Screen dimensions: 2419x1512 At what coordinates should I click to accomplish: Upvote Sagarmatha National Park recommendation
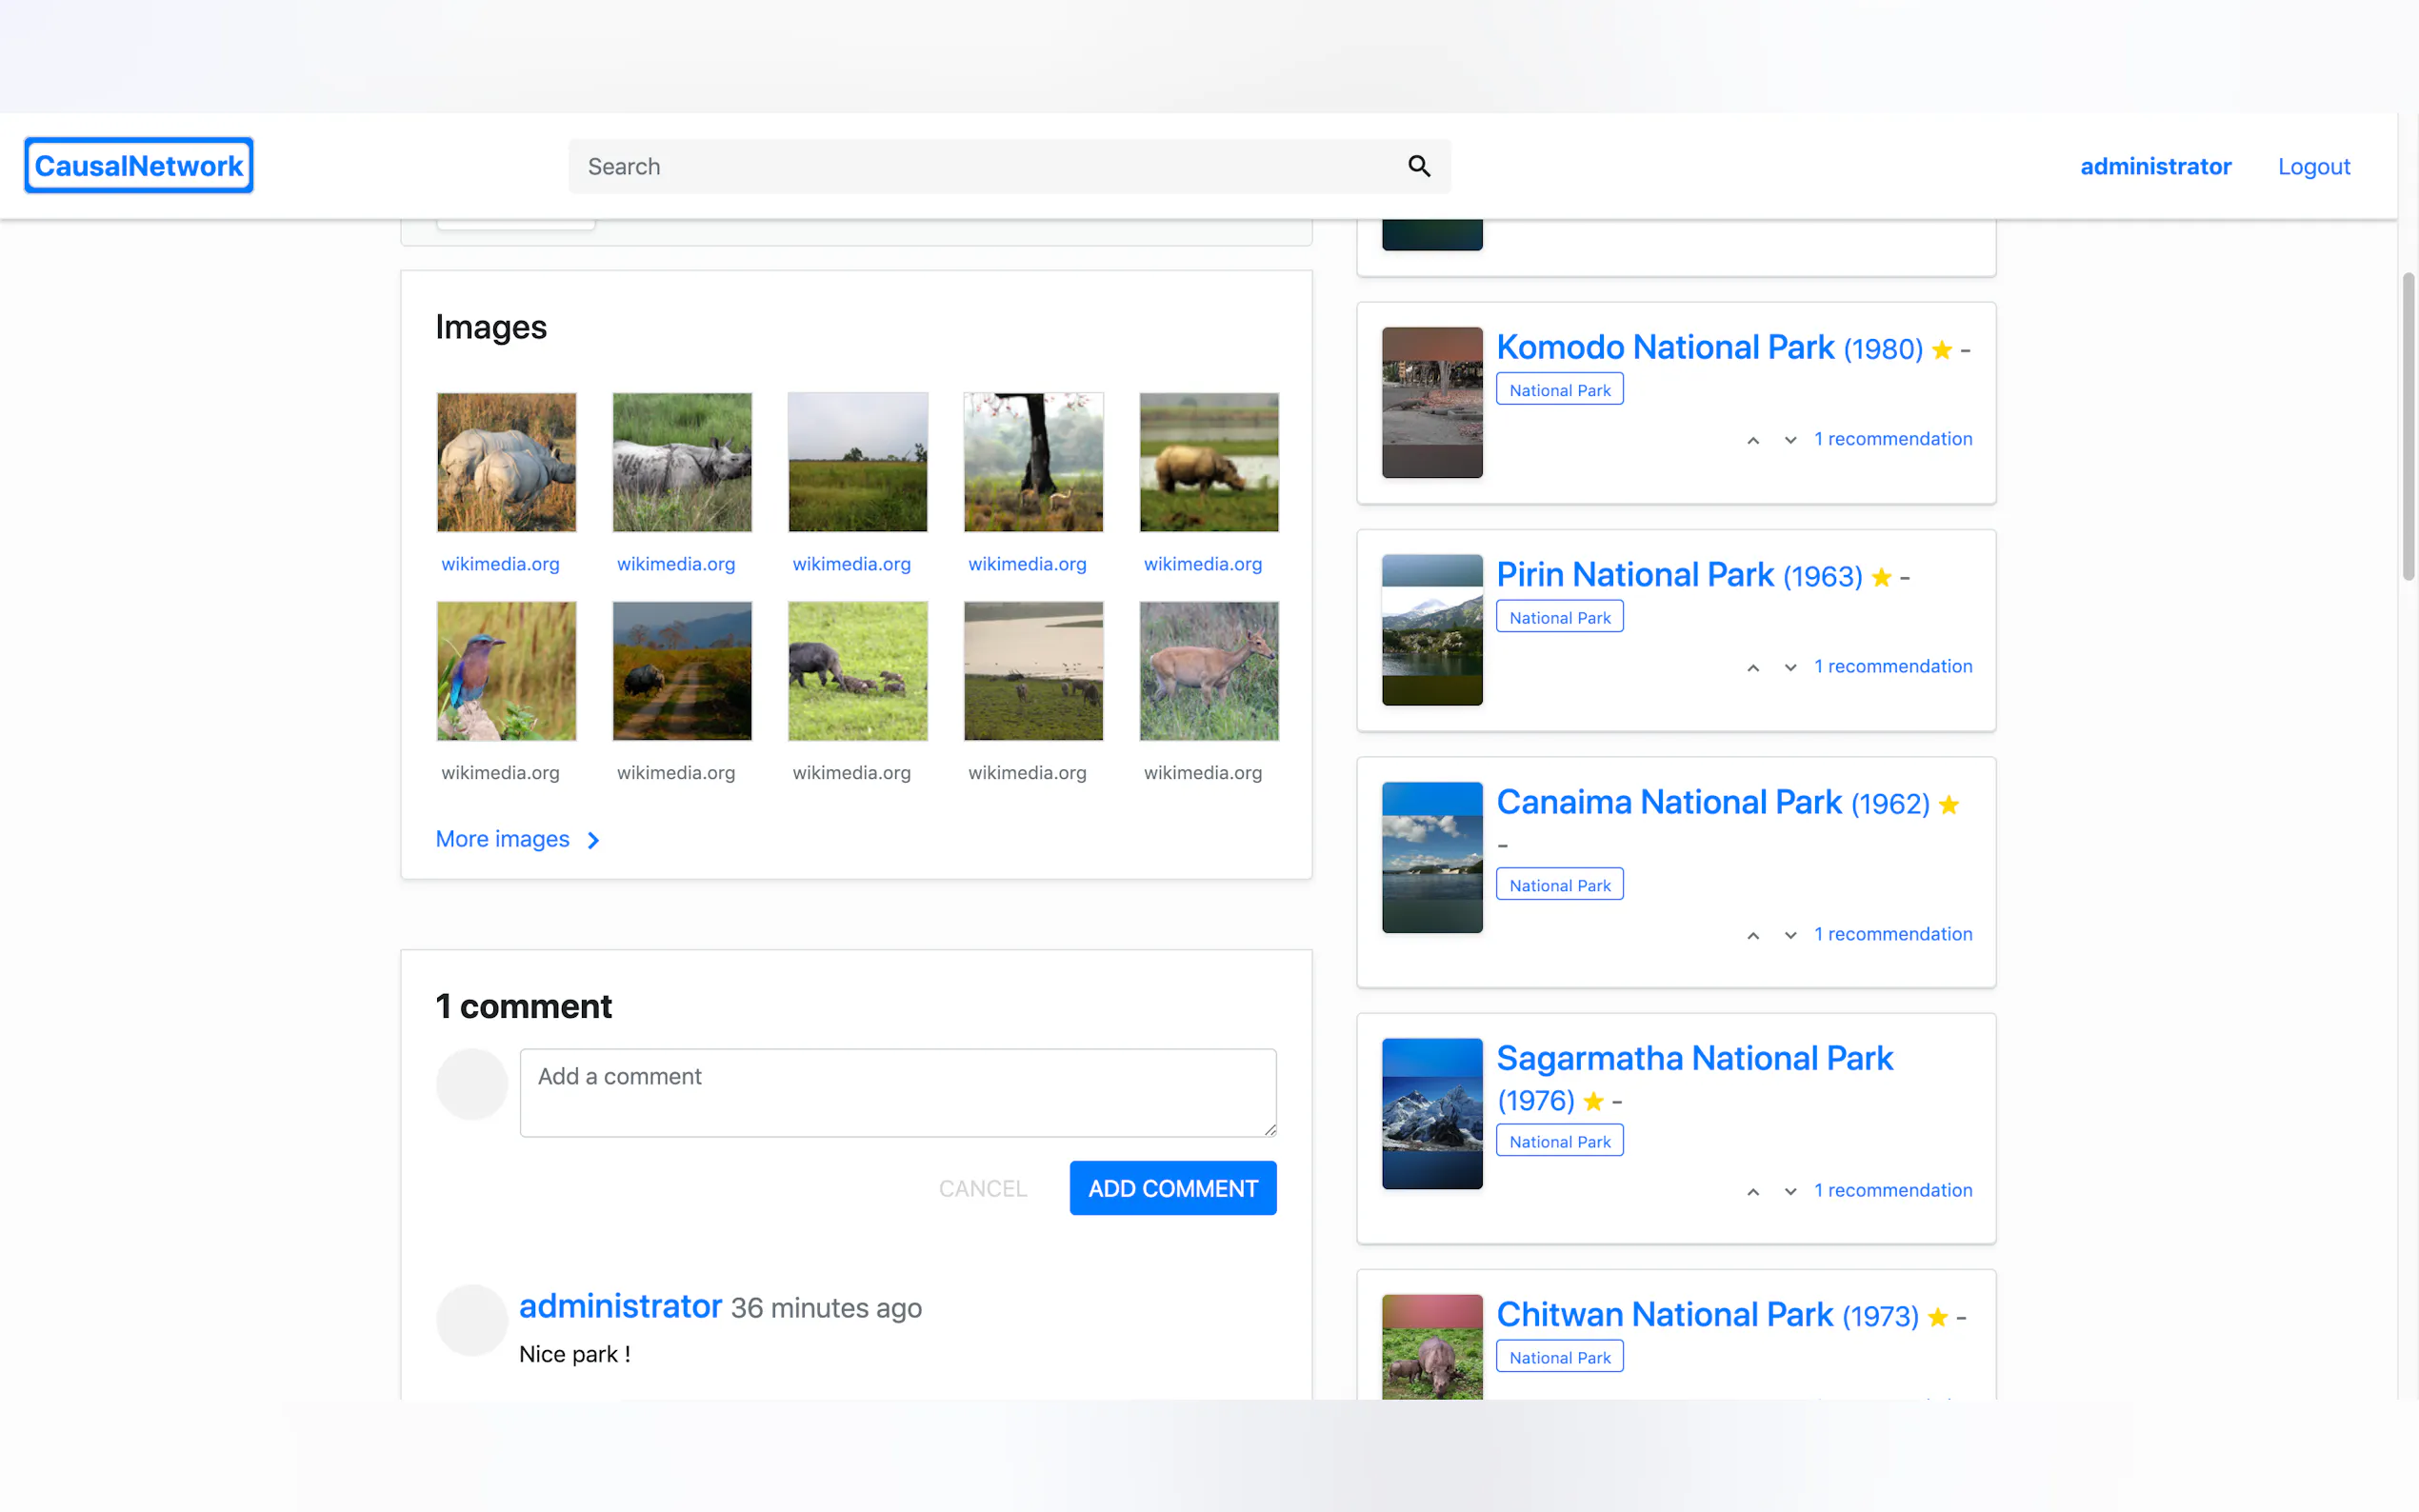tap(1752, 1192)
